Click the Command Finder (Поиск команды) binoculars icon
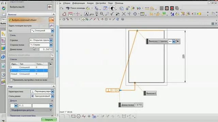Screen dimensions: 218x122 [68, 8]
